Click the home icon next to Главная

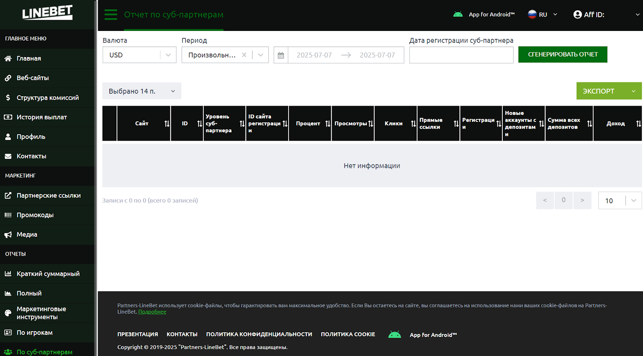[x=8, y=58]
